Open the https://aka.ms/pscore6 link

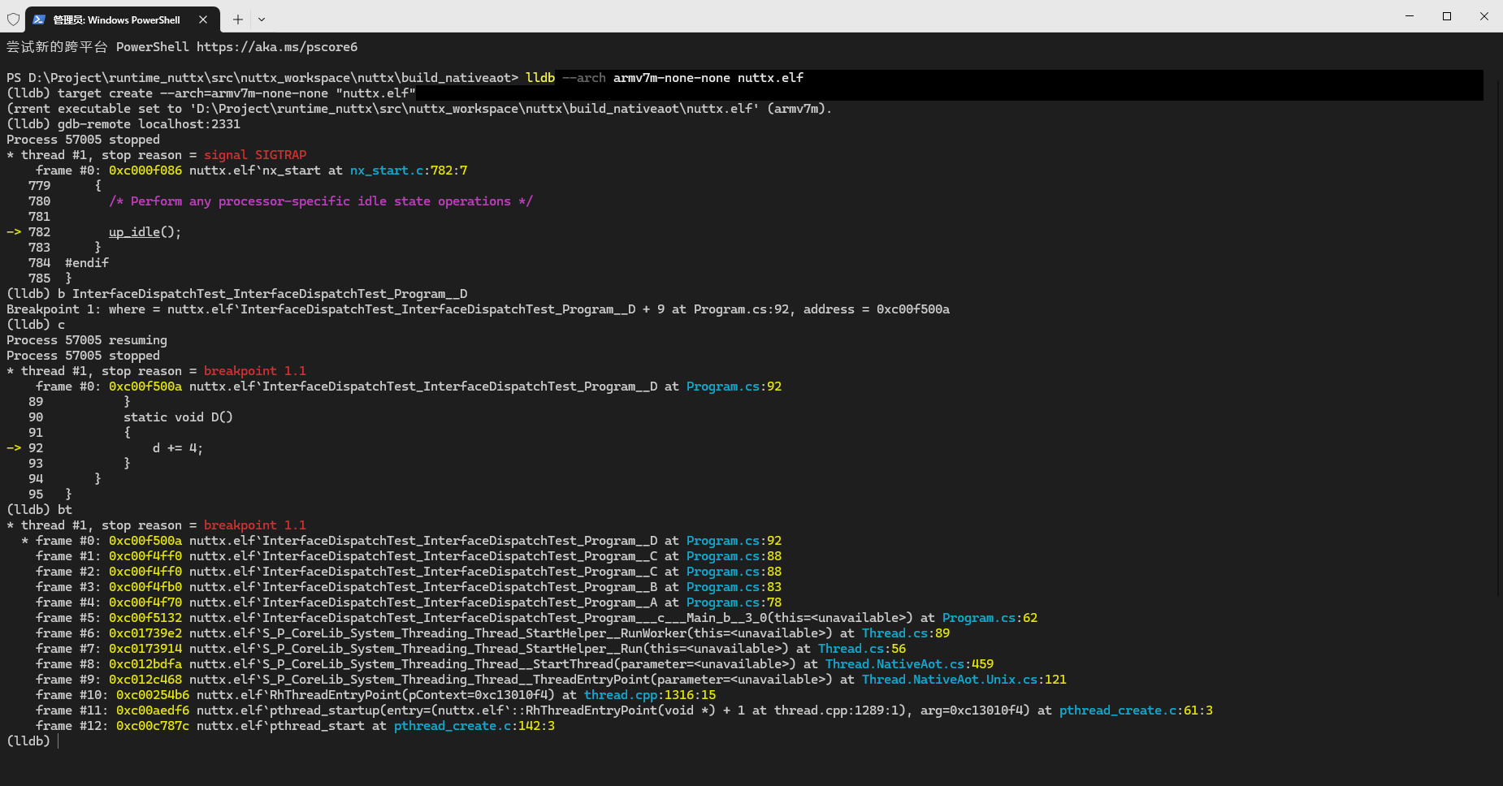[x=276, y=47]
